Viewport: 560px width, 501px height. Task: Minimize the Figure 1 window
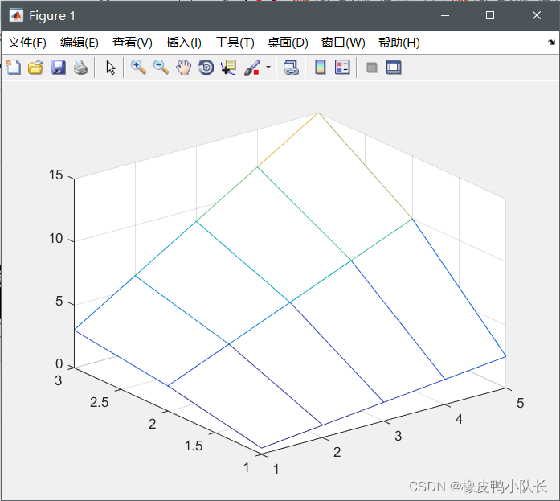click(x=444, y=15)
